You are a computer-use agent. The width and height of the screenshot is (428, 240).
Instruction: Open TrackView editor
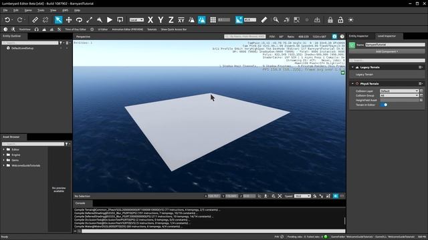25,29
